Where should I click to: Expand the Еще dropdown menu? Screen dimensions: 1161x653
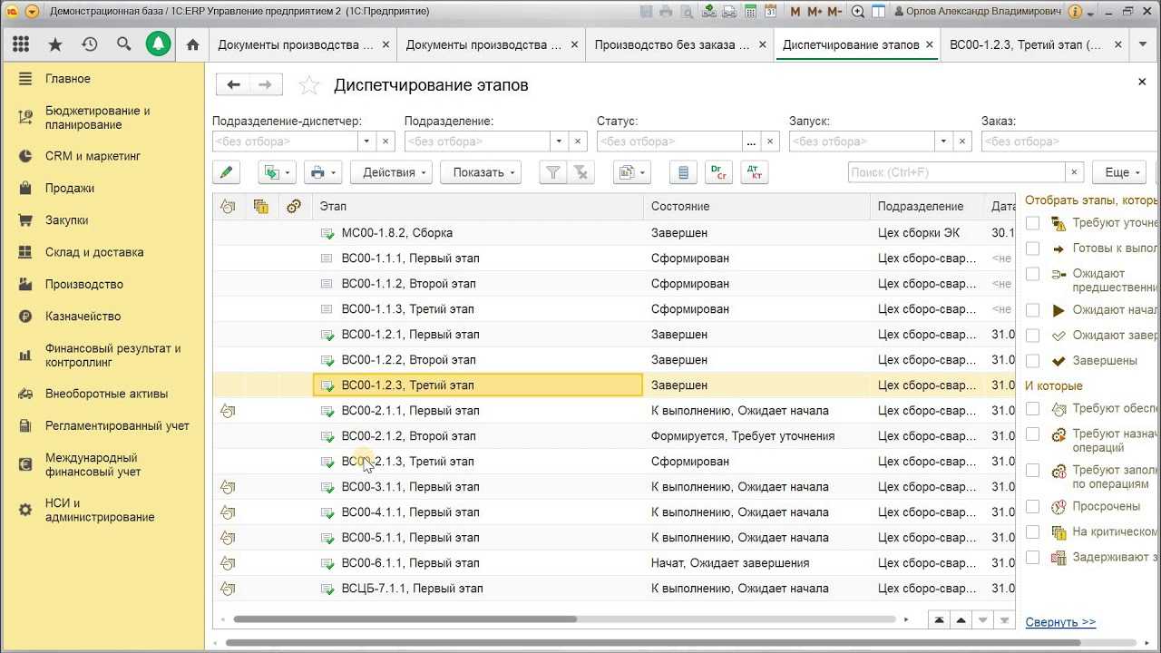1119,172
